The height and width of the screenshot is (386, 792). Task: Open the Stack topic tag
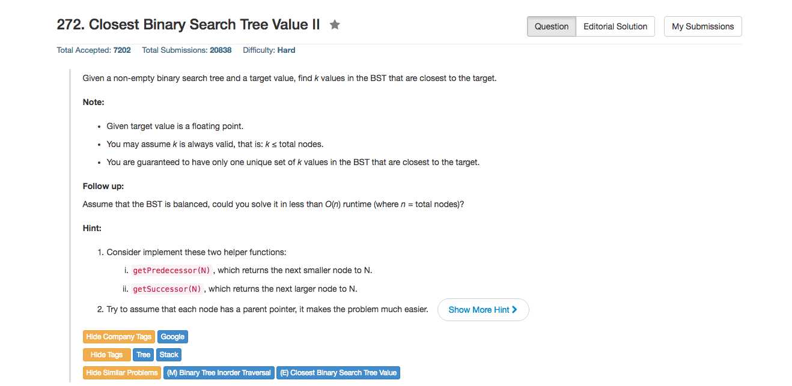pos(169,355)
